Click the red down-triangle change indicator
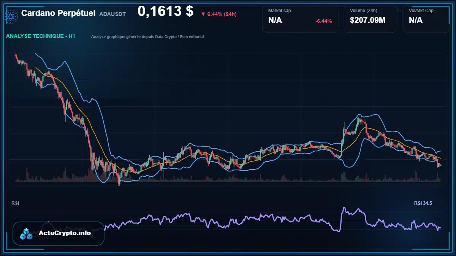456x256 pixels. 203,14
